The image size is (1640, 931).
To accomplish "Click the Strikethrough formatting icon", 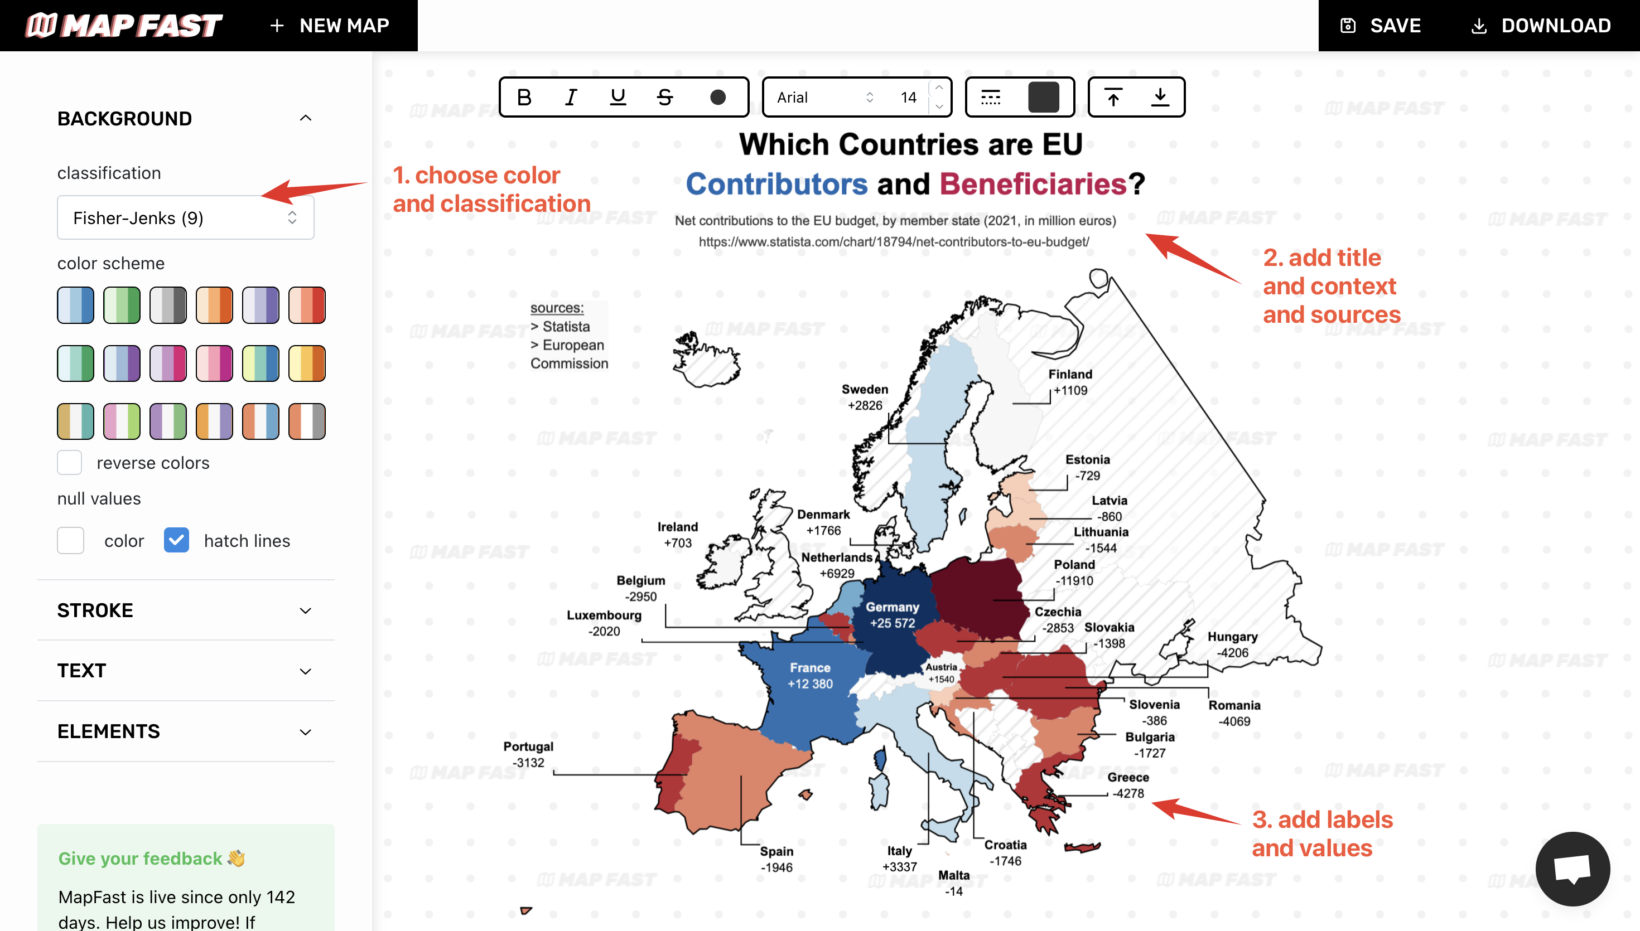I will click(x=665, y=96).
